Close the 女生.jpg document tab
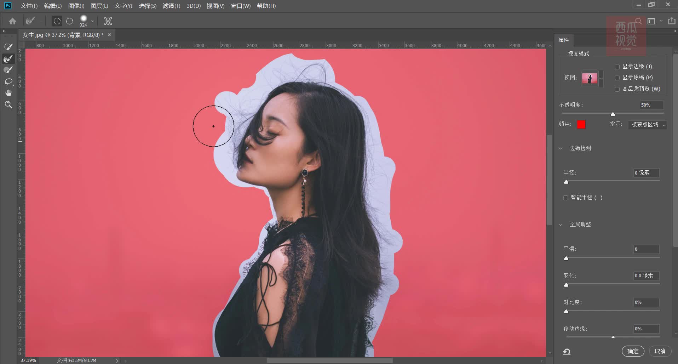 click(x=109, y=35)
